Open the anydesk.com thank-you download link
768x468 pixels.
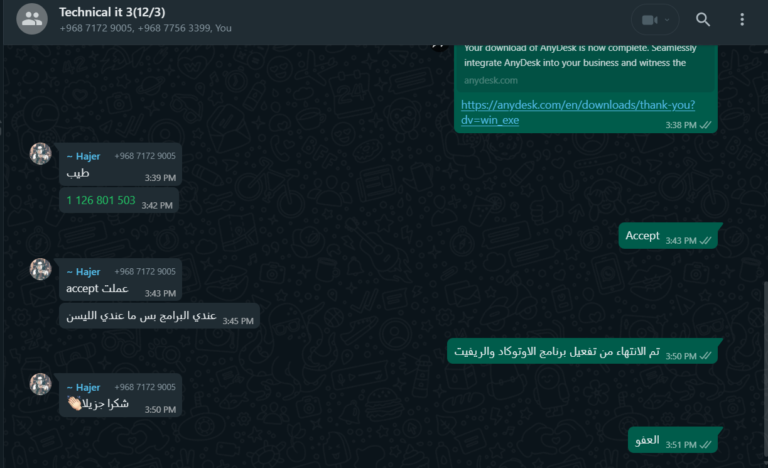(x=578, y=112)
